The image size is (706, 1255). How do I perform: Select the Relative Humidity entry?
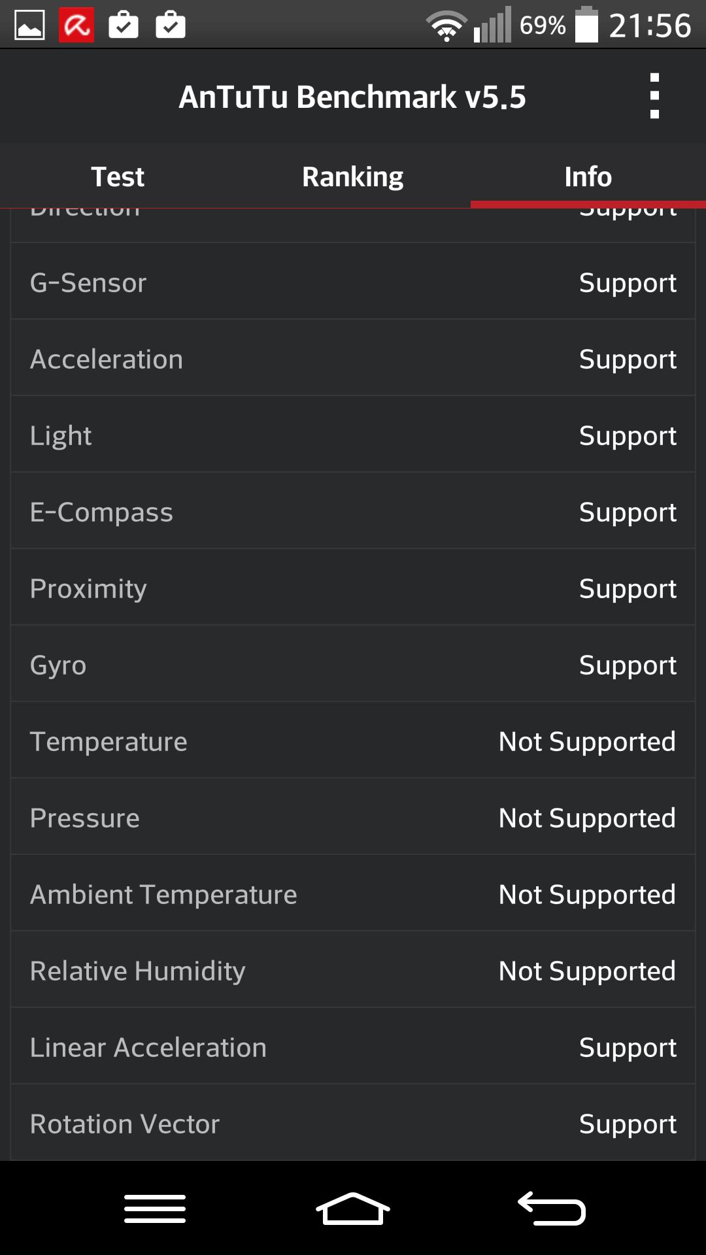click(x=353, y=971)
